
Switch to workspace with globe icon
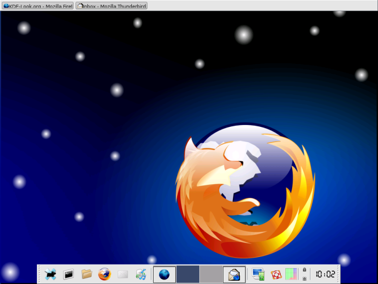(164, 275)
